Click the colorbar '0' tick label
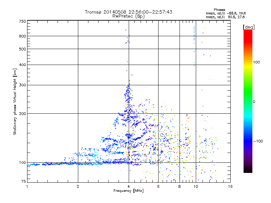The height and width of the screenshot is (203, 271). (x=254, y=102)
